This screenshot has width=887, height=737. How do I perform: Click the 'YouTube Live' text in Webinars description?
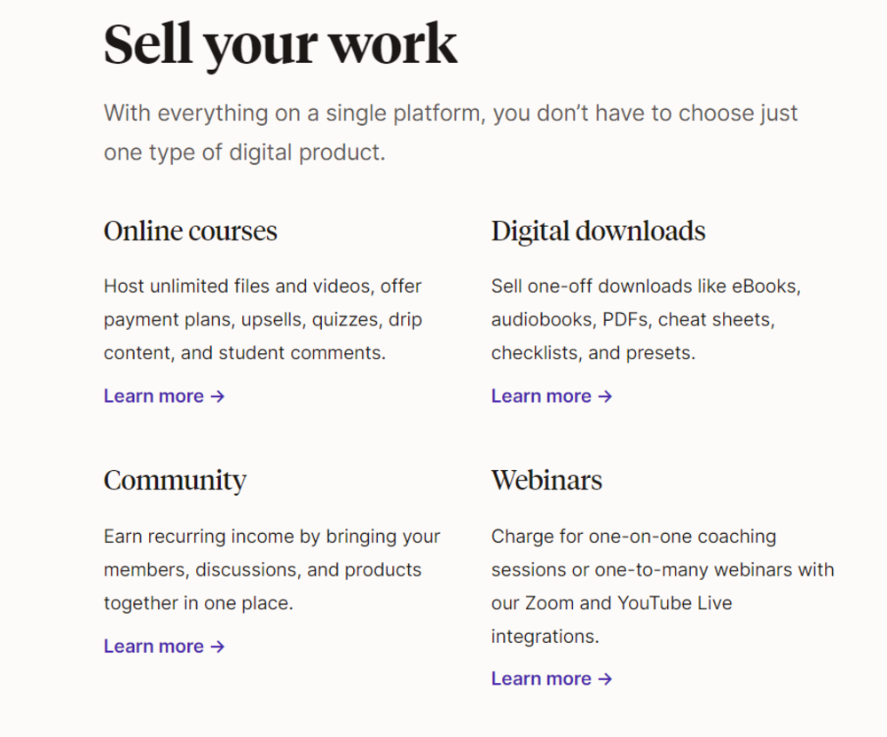tap(674, 603)
